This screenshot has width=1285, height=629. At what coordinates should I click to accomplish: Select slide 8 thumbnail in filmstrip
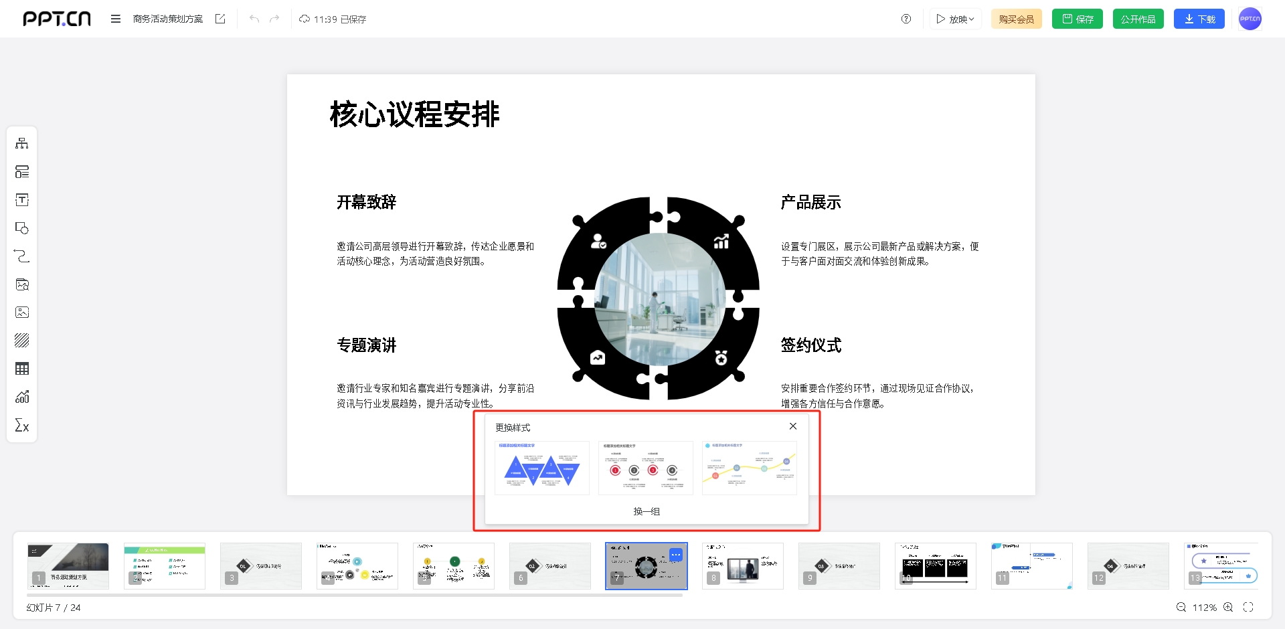pos(742,566)
